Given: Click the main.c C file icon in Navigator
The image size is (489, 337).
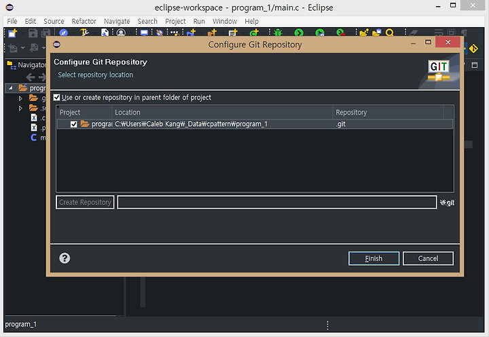Looking at the screenshot, I should [34, 138].
